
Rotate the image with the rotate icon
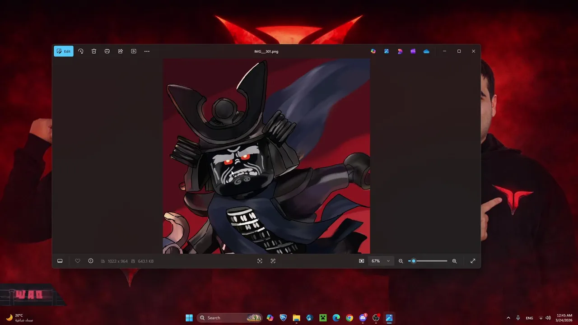pyautogui.click(x=81, y=51)
